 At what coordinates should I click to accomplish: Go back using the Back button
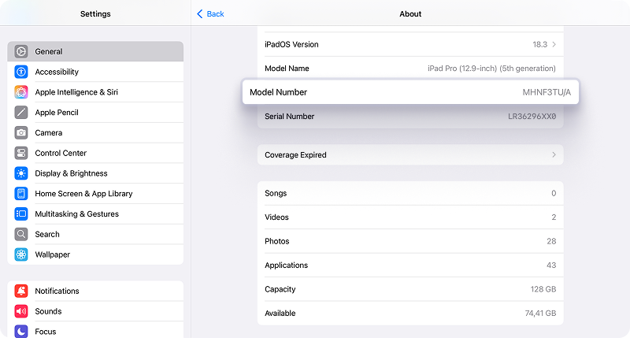point(210,14)
